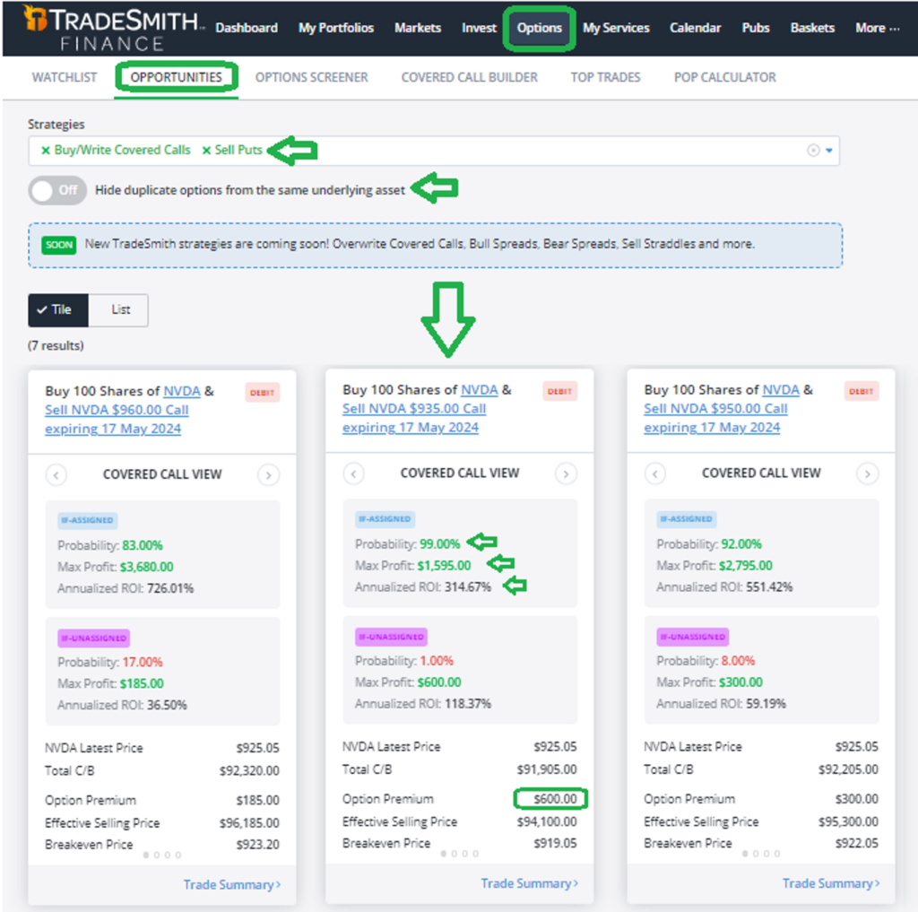Switch to POP Calculator tab

pos(724,77)
